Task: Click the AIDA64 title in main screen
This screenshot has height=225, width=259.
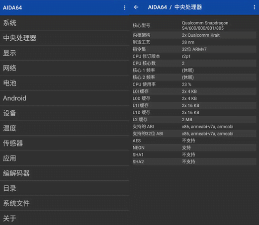Action: coord(12,8)
